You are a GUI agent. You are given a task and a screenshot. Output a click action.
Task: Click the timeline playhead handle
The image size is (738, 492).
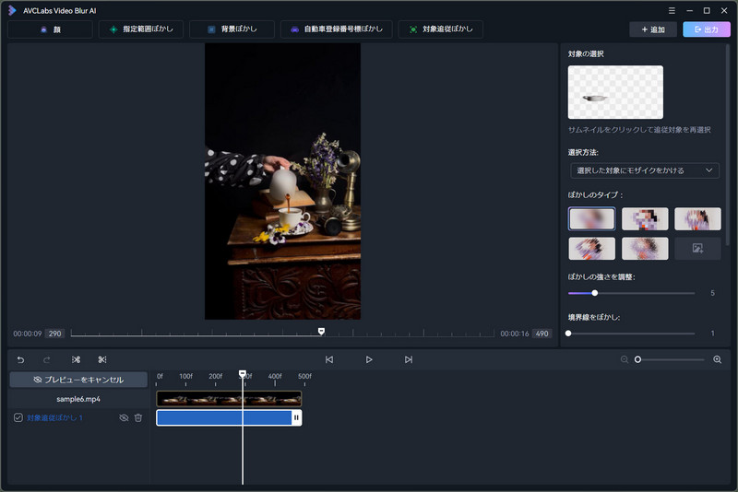[243, 374]
